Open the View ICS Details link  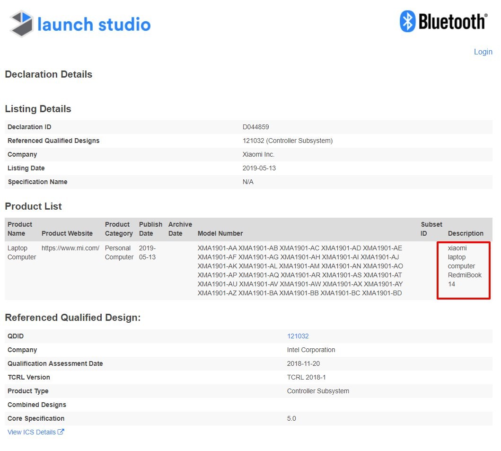[x=32, y=432]
